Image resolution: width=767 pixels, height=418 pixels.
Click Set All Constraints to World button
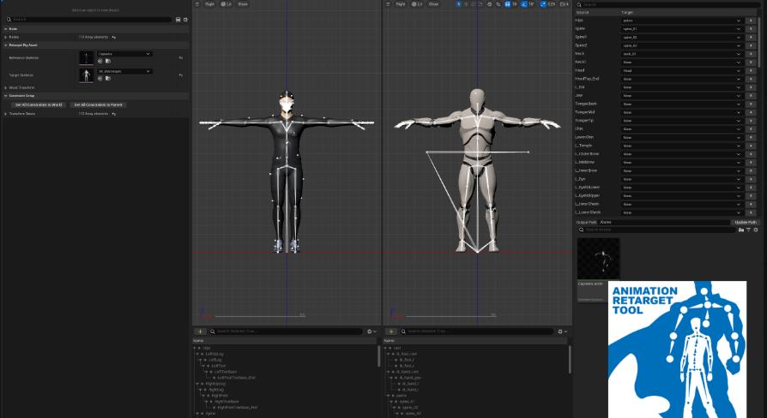coord(38,104)
